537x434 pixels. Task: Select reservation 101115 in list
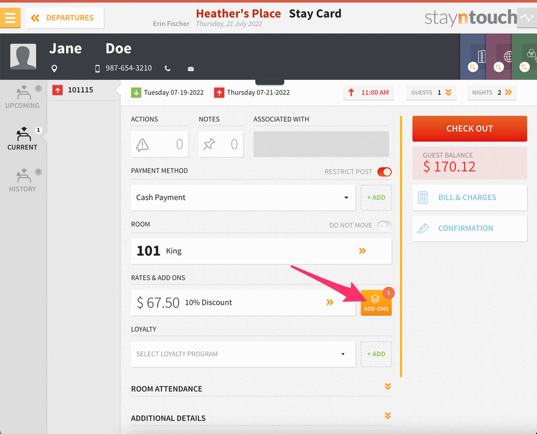83,90
